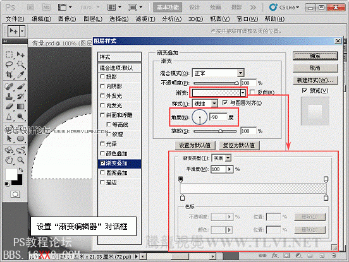Click the fx layer style status icon
Image resolution: width=349 pixels, height=262 pixels.
[274, 256]
